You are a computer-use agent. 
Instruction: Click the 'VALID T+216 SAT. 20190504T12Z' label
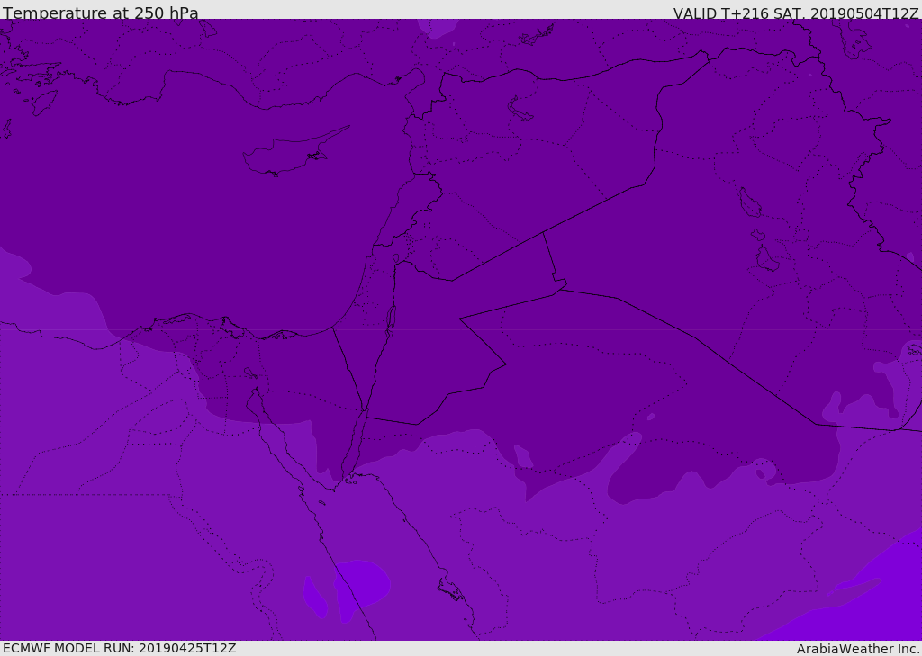[796, 13]
